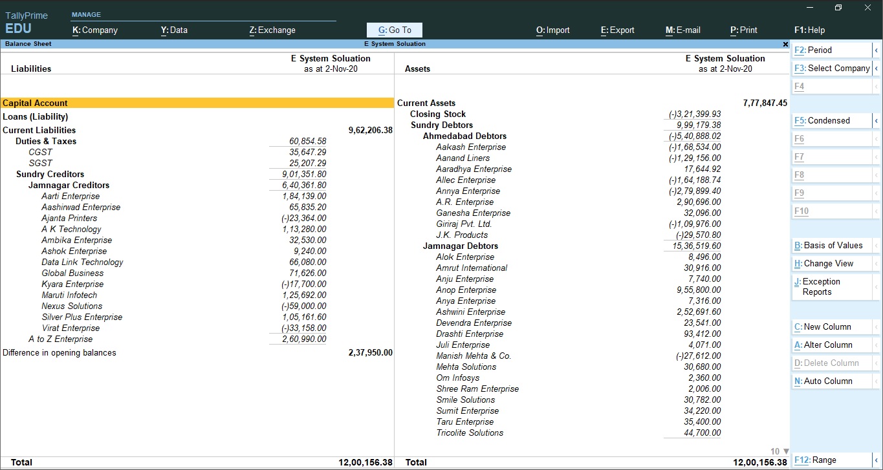
Task: Open the Exchange menu
Action: pyautogui.click(x=272, y=30)
